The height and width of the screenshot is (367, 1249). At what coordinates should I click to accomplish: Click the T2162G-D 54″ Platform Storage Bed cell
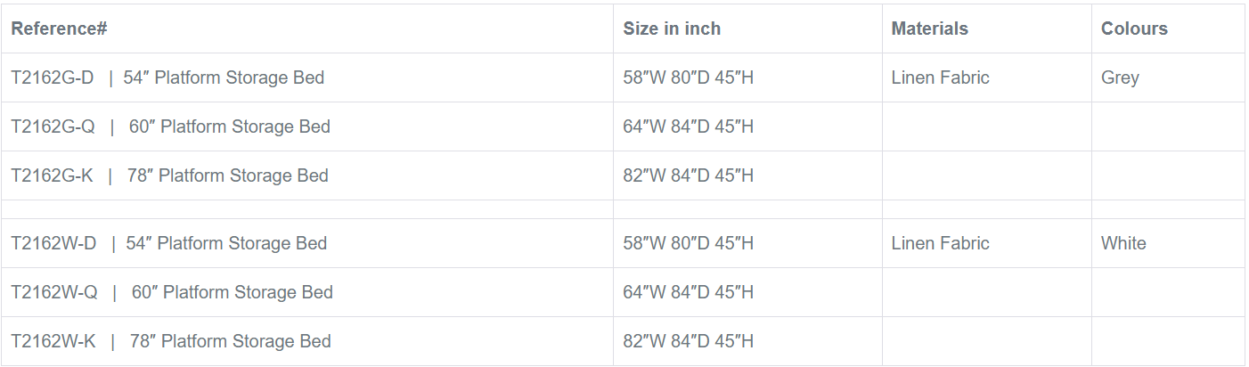[167, 77]
